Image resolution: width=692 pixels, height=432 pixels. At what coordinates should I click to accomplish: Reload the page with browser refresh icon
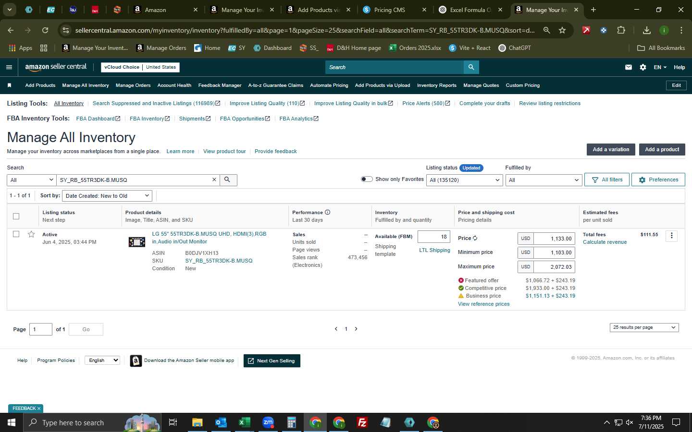(x=45, y=30)
